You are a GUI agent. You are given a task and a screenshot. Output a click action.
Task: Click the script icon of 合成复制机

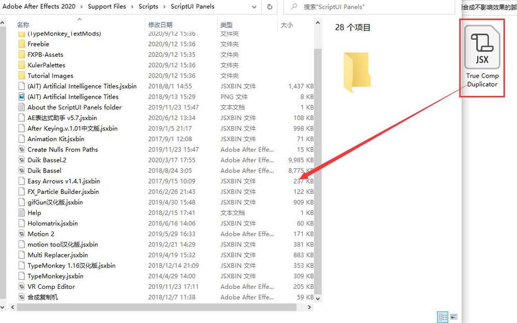[22, 297]
